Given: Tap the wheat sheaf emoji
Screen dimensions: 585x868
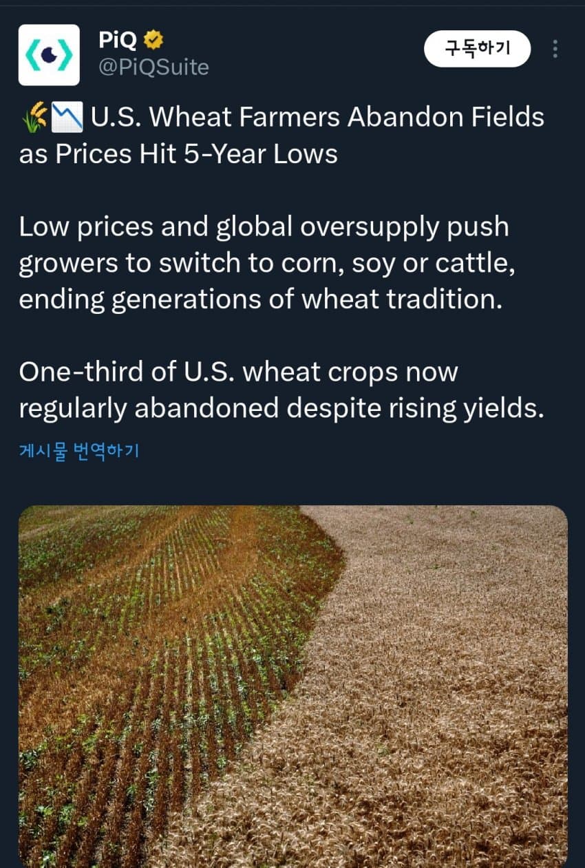Looking at the screenshot, I should [34, 117].
